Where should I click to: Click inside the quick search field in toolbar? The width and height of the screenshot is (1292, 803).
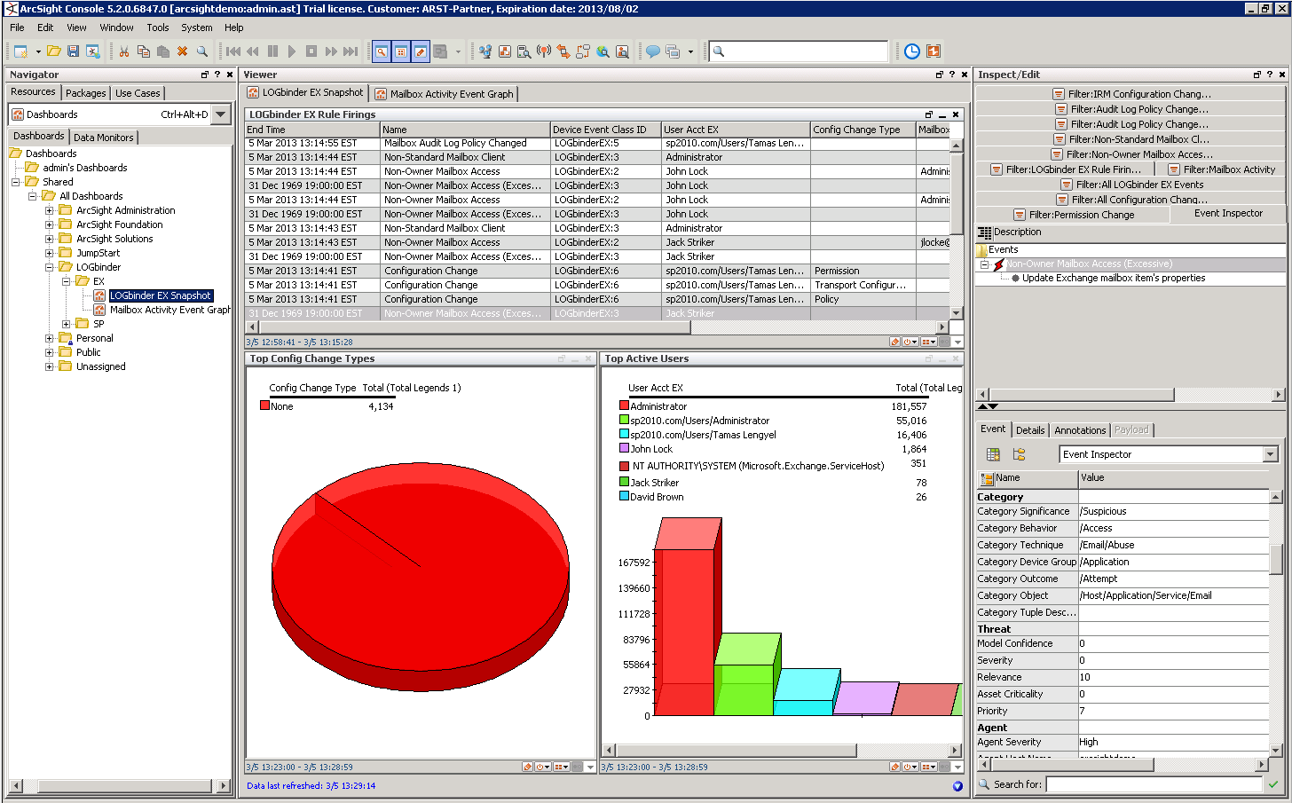point(797,51)
